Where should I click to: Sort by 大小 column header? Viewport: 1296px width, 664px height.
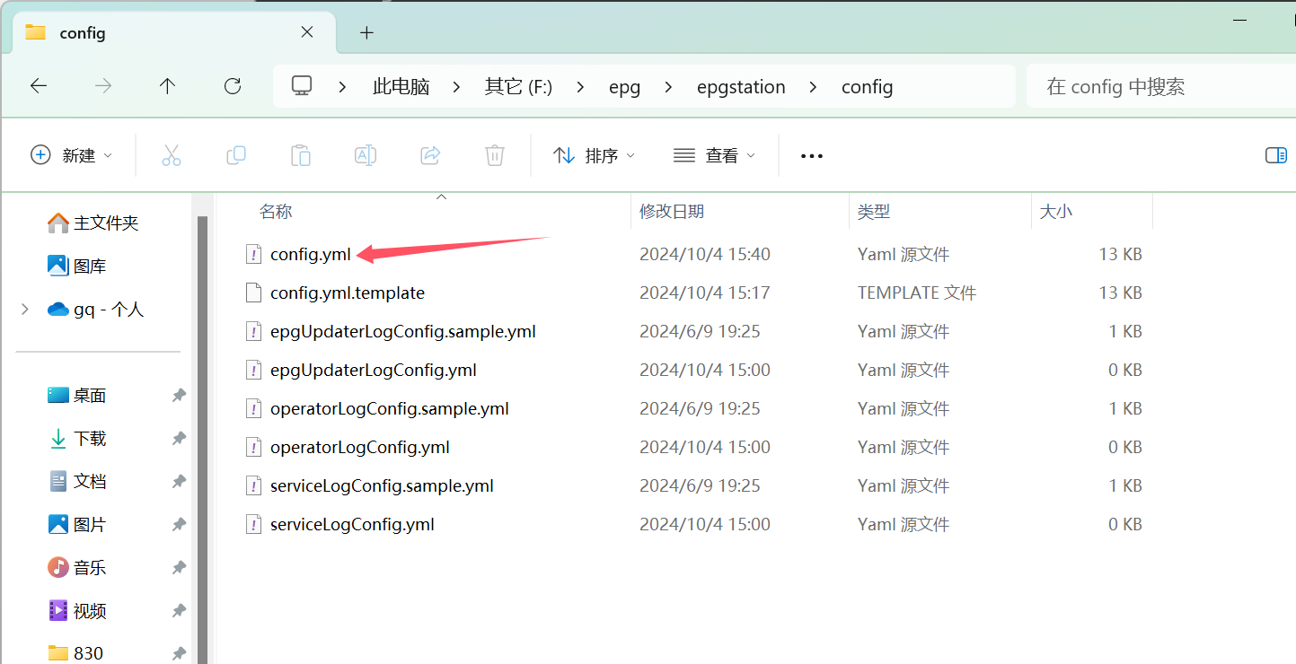click(x=1055, y=212)
